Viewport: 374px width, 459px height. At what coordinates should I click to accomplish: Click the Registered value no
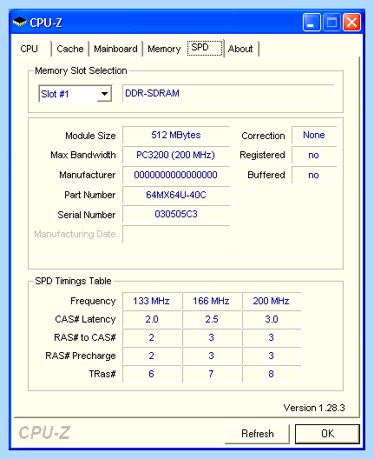point(314,155)
